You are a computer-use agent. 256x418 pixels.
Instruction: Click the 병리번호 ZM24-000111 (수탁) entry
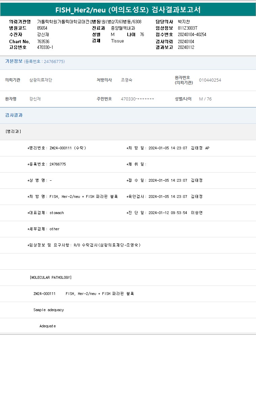coord(57,148)
